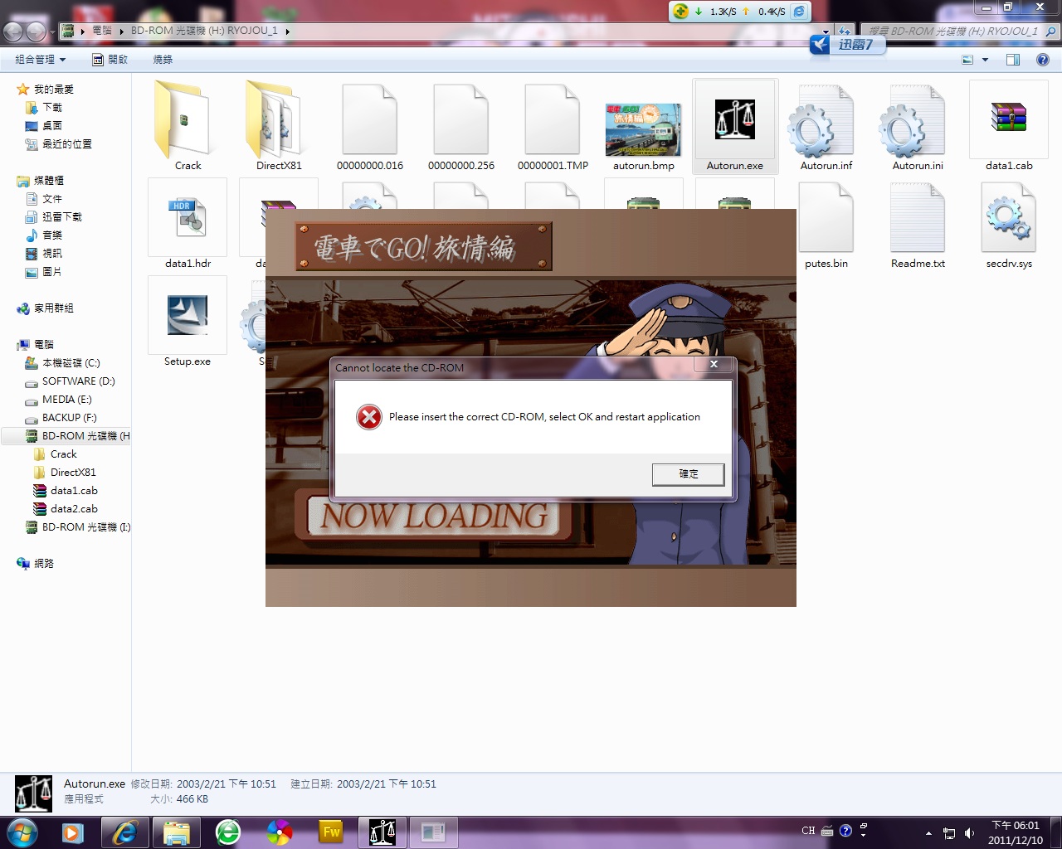Click the 迅雷7 floating widget
Screen dimensions: 1062x849
pos(847,45)
